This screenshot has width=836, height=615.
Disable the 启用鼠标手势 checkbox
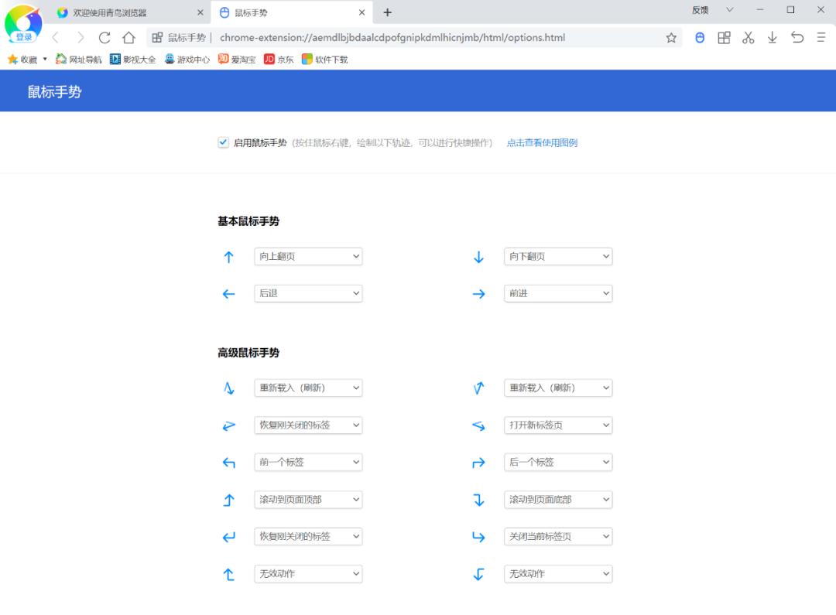point(223,142)
